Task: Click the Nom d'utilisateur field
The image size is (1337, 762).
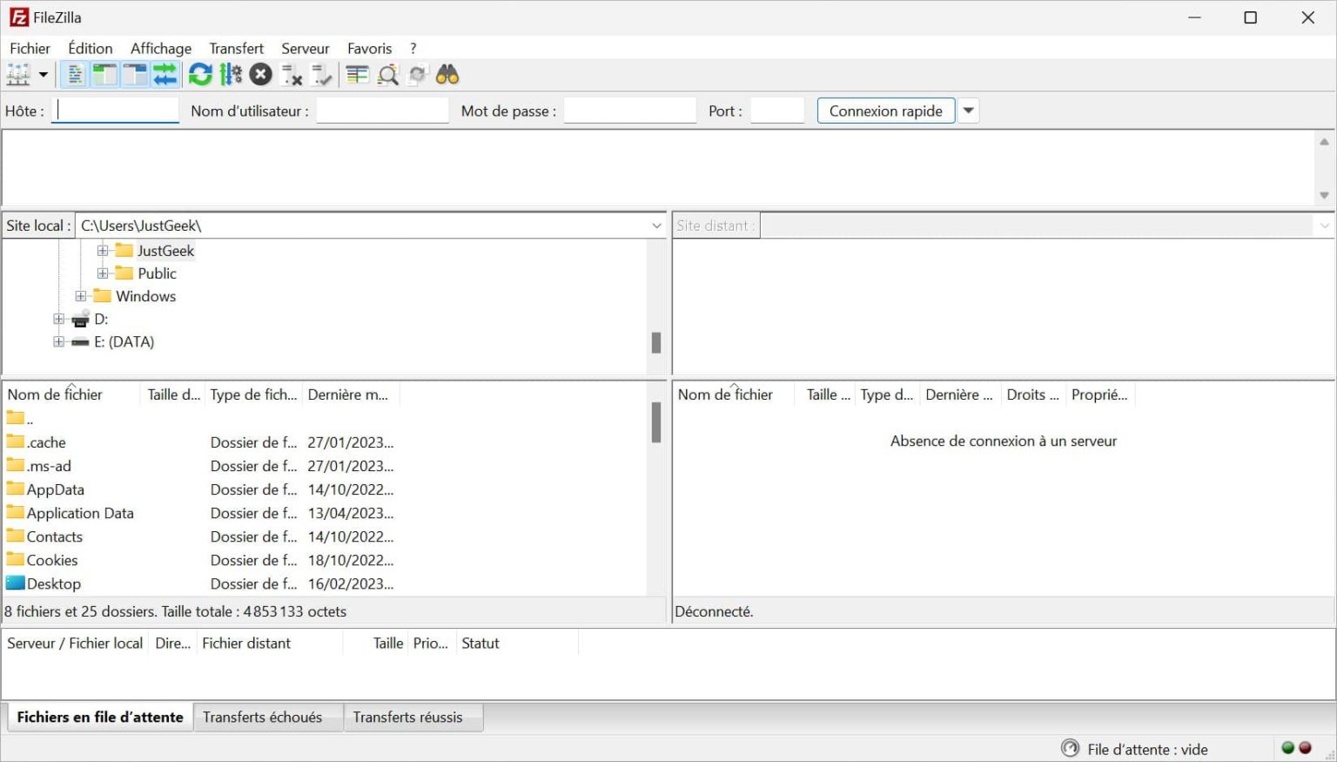Action: pos(382,111)
